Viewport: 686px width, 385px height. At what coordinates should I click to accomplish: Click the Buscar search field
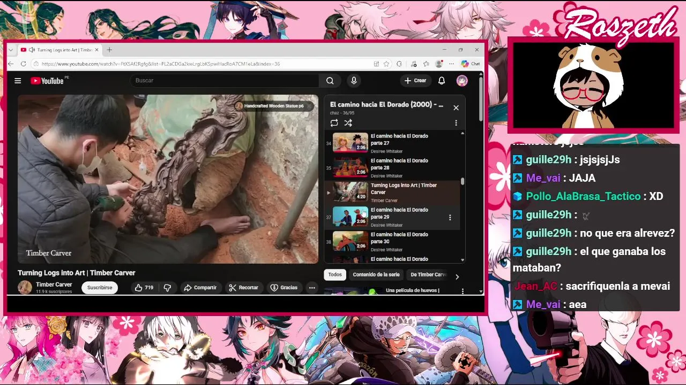225,81
